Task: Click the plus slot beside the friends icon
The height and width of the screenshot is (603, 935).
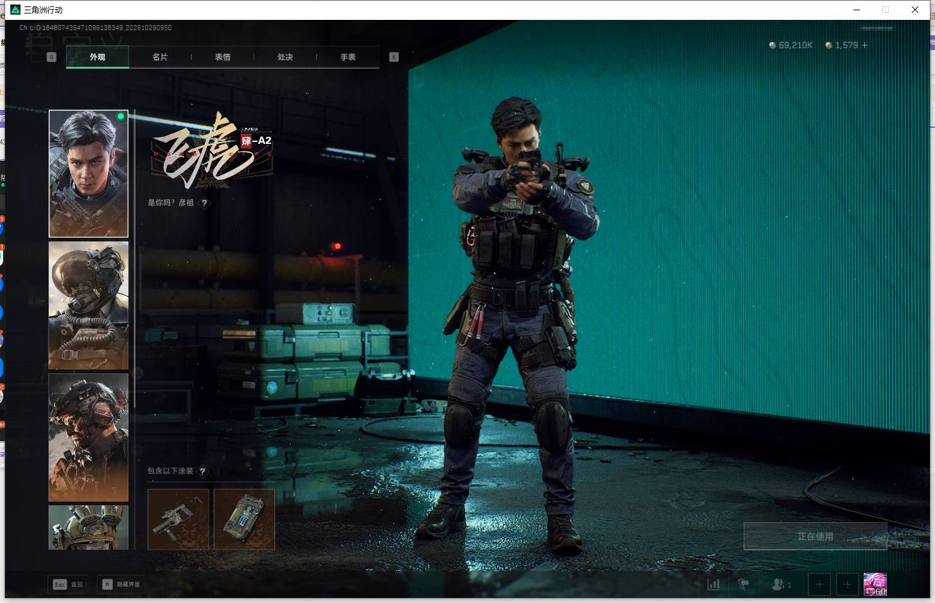Action: 819,584
